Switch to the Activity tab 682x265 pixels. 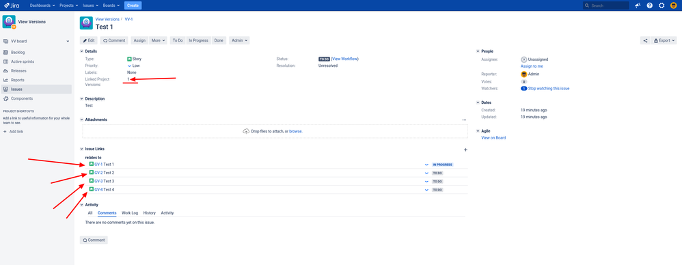(167, 213)
